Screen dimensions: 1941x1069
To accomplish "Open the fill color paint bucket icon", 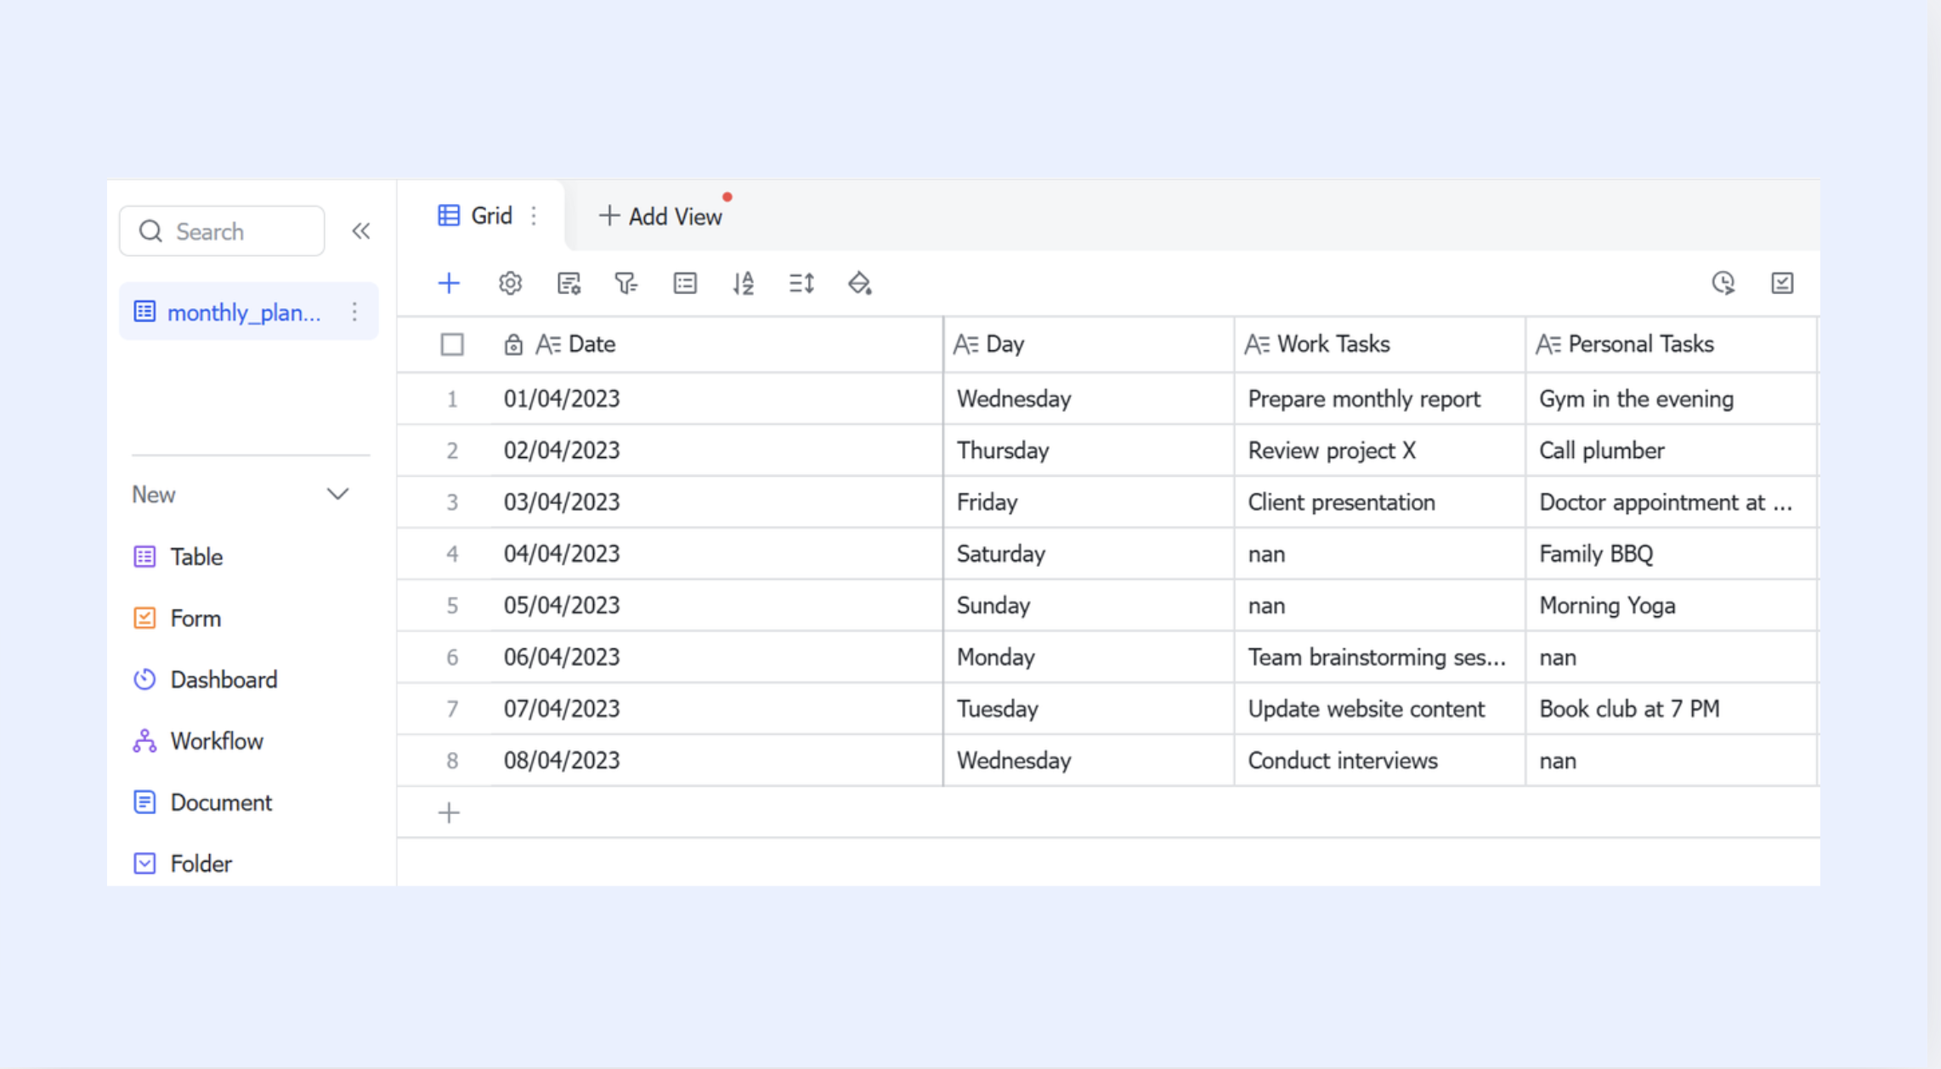I will pyautogui.click(x=860, y=283).
